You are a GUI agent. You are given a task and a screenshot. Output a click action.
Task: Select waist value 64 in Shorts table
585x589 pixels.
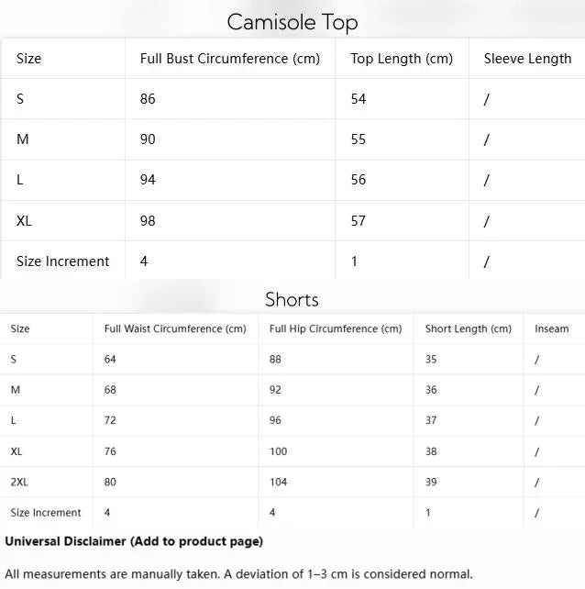[110, 359]
